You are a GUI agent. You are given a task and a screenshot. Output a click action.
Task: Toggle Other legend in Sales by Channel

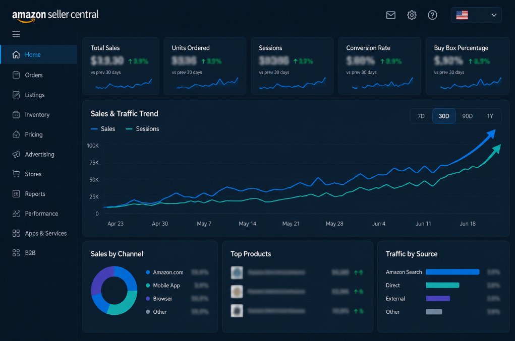[x=156, y=312]
